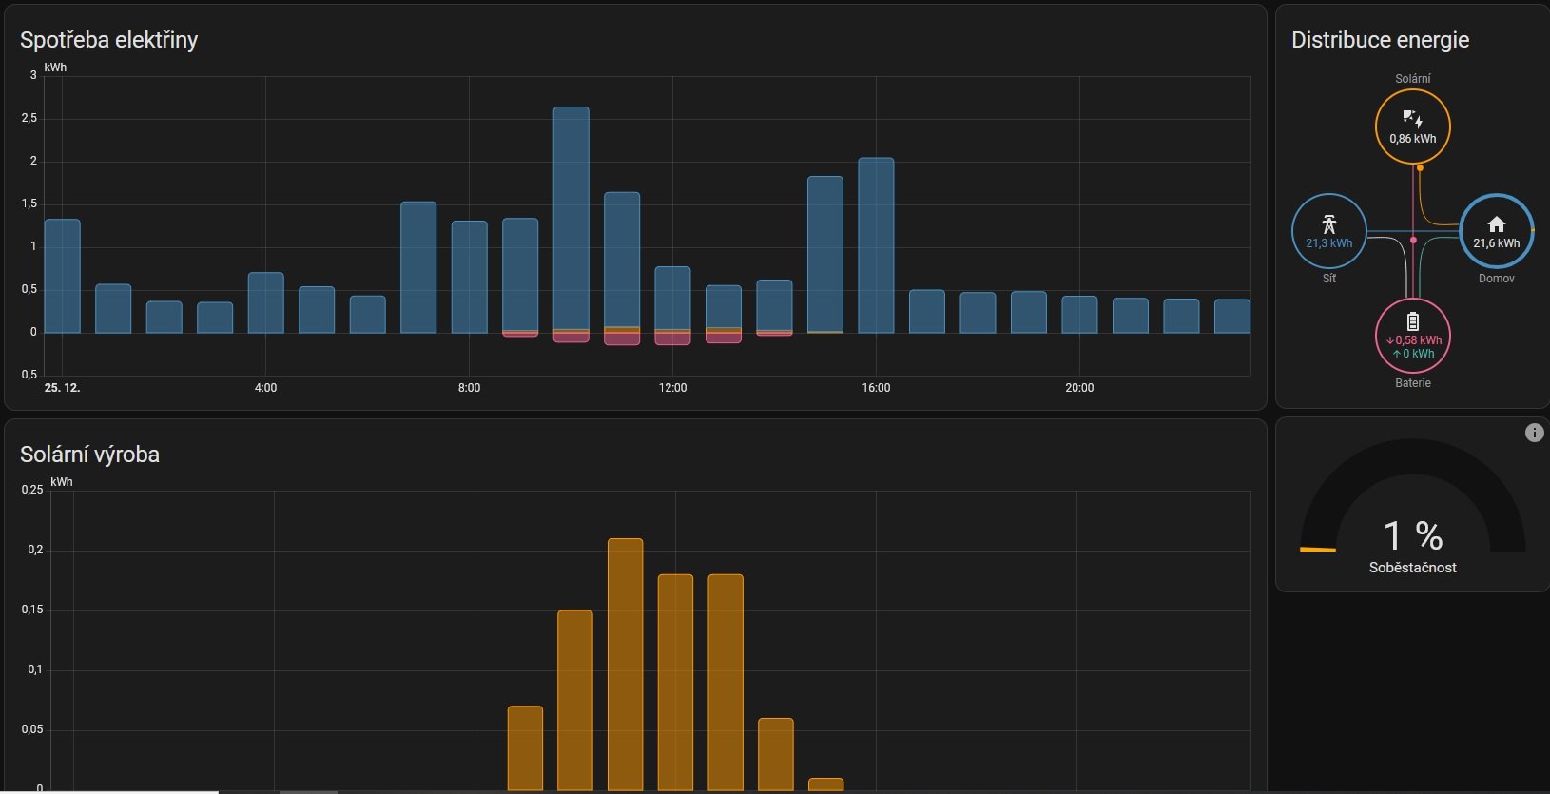
Task: Click the grid transmission tower icon
Action: point(1328,224)
